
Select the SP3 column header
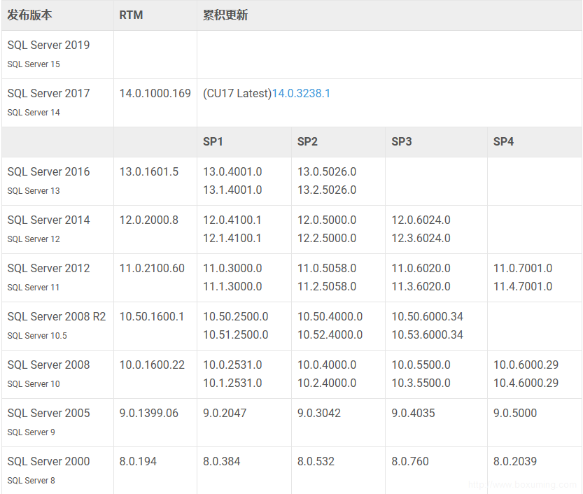coord(402,141)
